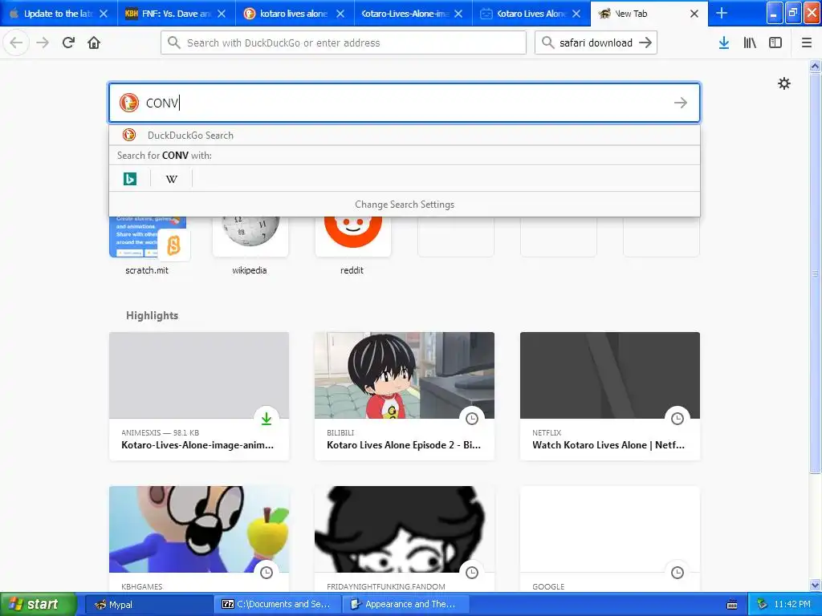Close the 'Kotaro-Lives-Alone-ima' tab

pos(458,14)
